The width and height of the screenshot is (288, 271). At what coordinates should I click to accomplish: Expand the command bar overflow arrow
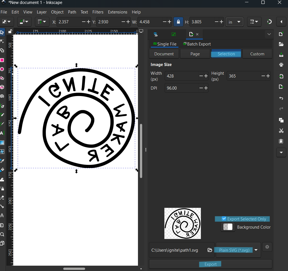click(x=281, y=152)
